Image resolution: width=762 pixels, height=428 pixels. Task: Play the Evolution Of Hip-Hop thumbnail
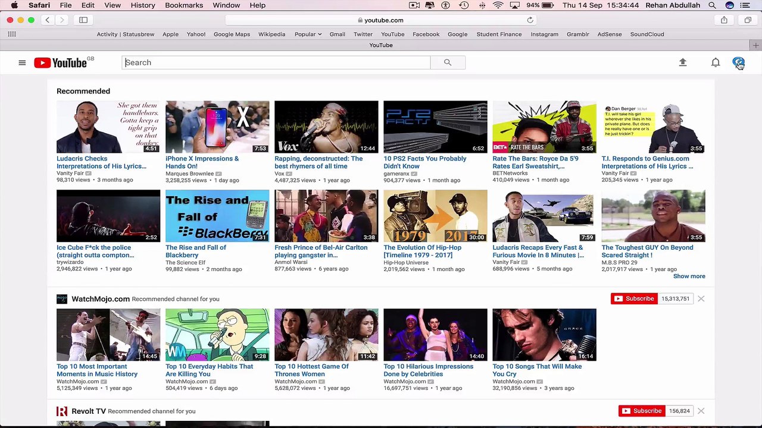click(x=435, y=216)
